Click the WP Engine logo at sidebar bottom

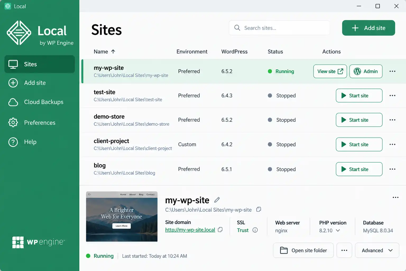click(x=38, y=242)
